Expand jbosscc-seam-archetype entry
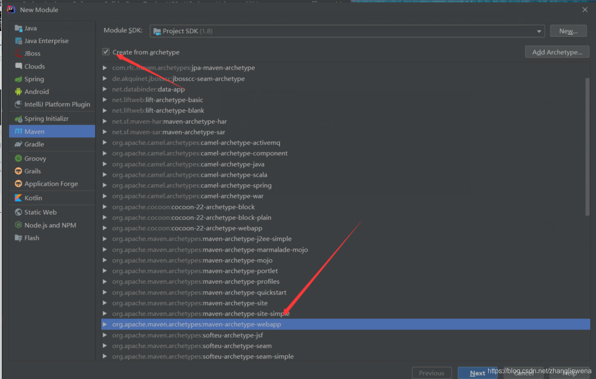Image resolution: width=596 pixels, height=379 pixels. tap(105, 79)
